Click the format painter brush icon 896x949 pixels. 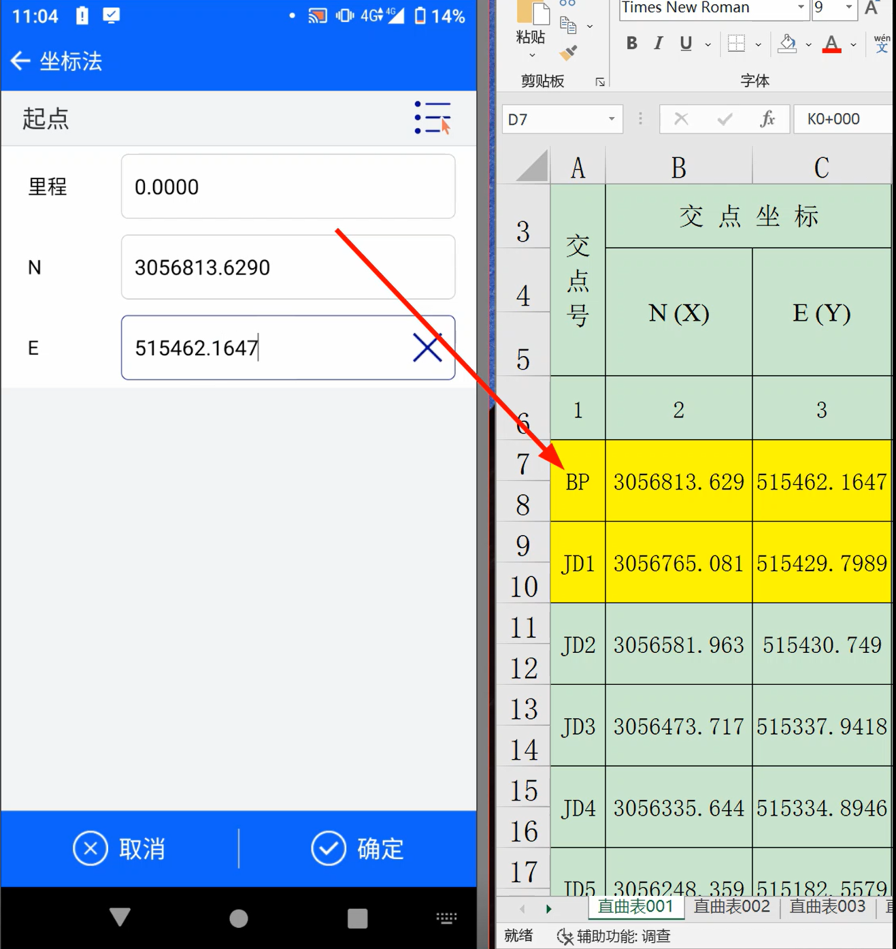pyautogui.click(x=568, y=52)
